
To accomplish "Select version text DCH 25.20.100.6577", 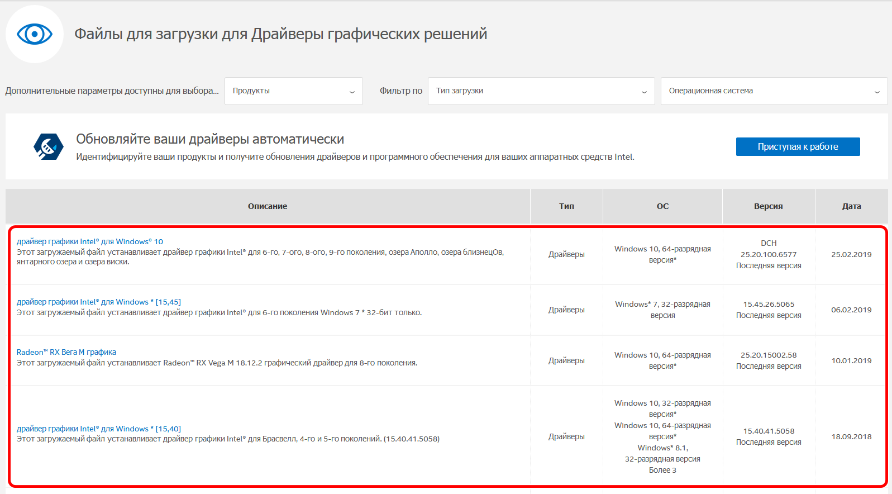I will coord(769,249).
